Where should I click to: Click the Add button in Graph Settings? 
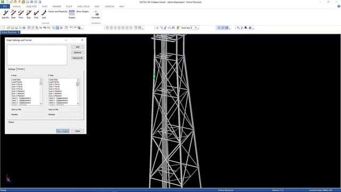(x=78, y=47)
